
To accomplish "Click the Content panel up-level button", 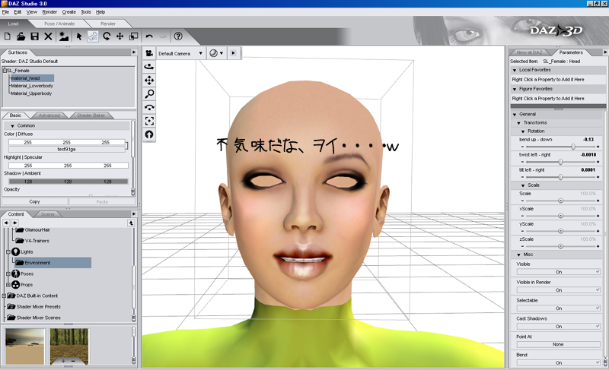I will coord(131,223).
